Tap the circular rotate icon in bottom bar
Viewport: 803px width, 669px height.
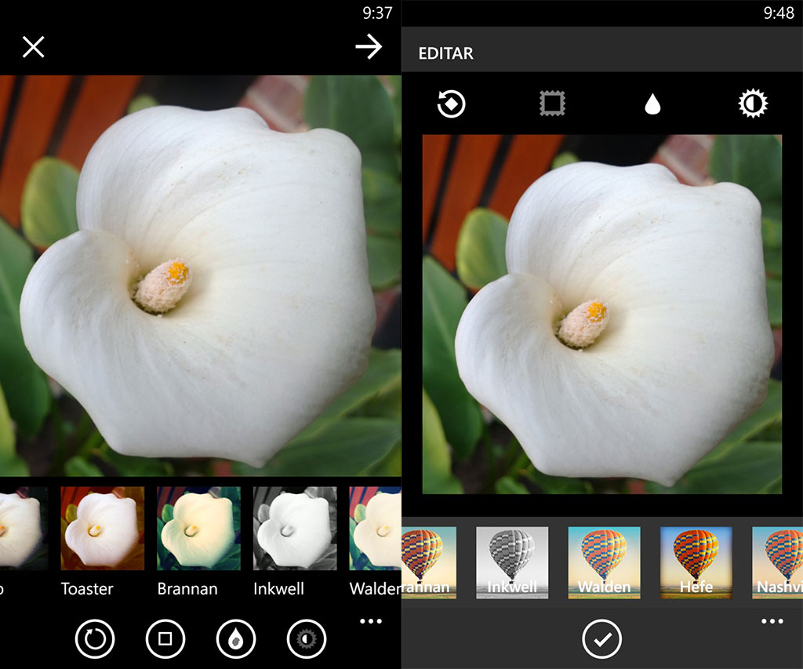95,639
